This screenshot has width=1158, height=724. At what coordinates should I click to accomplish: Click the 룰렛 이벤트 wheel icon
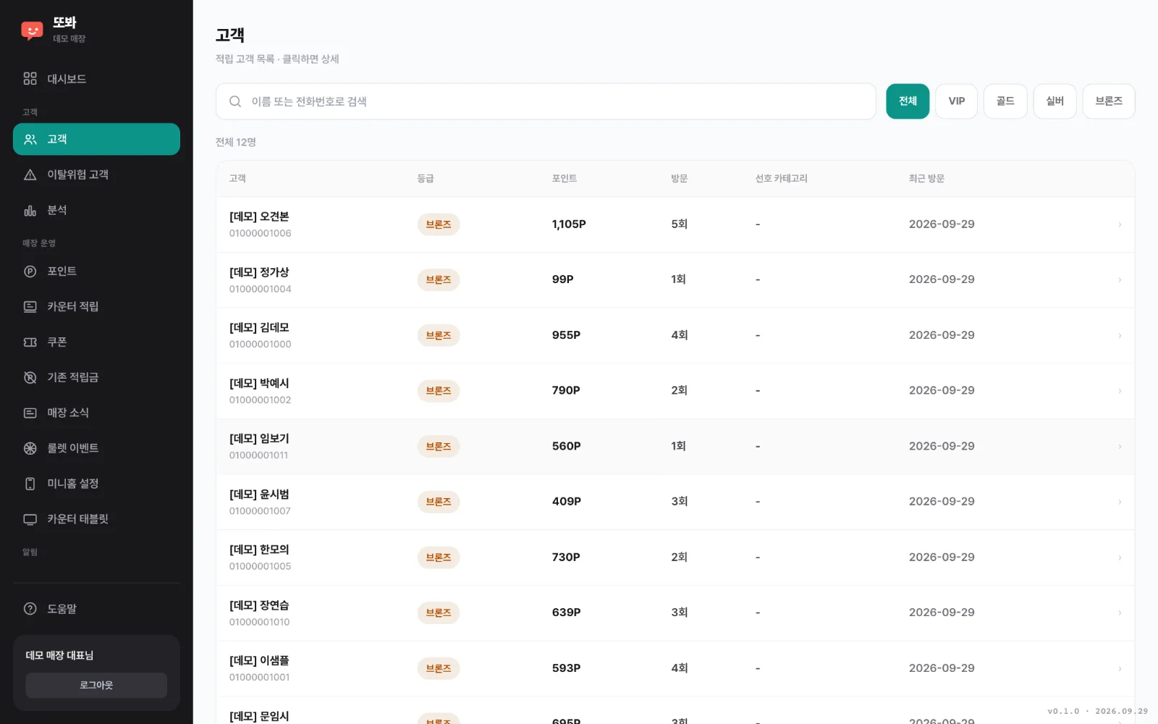(x=30, y=448)
